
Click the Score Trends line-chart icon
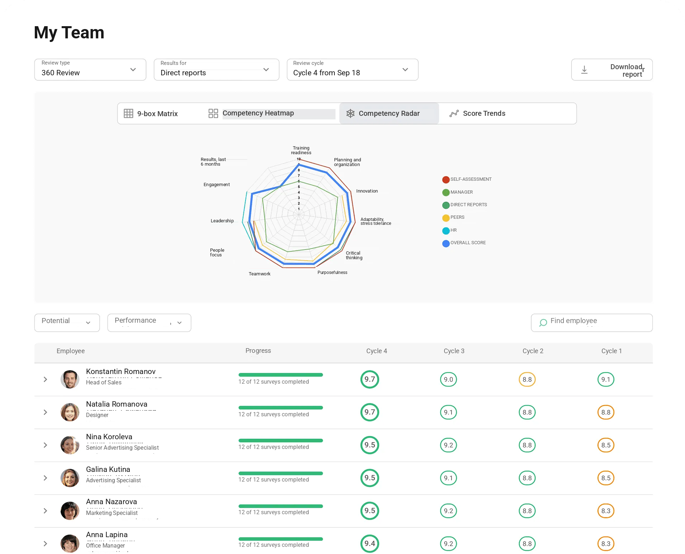coord(454,114)
